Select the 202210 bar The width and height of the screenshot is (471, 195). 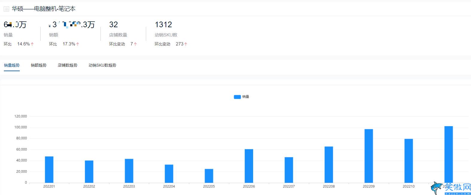(409, 161)
